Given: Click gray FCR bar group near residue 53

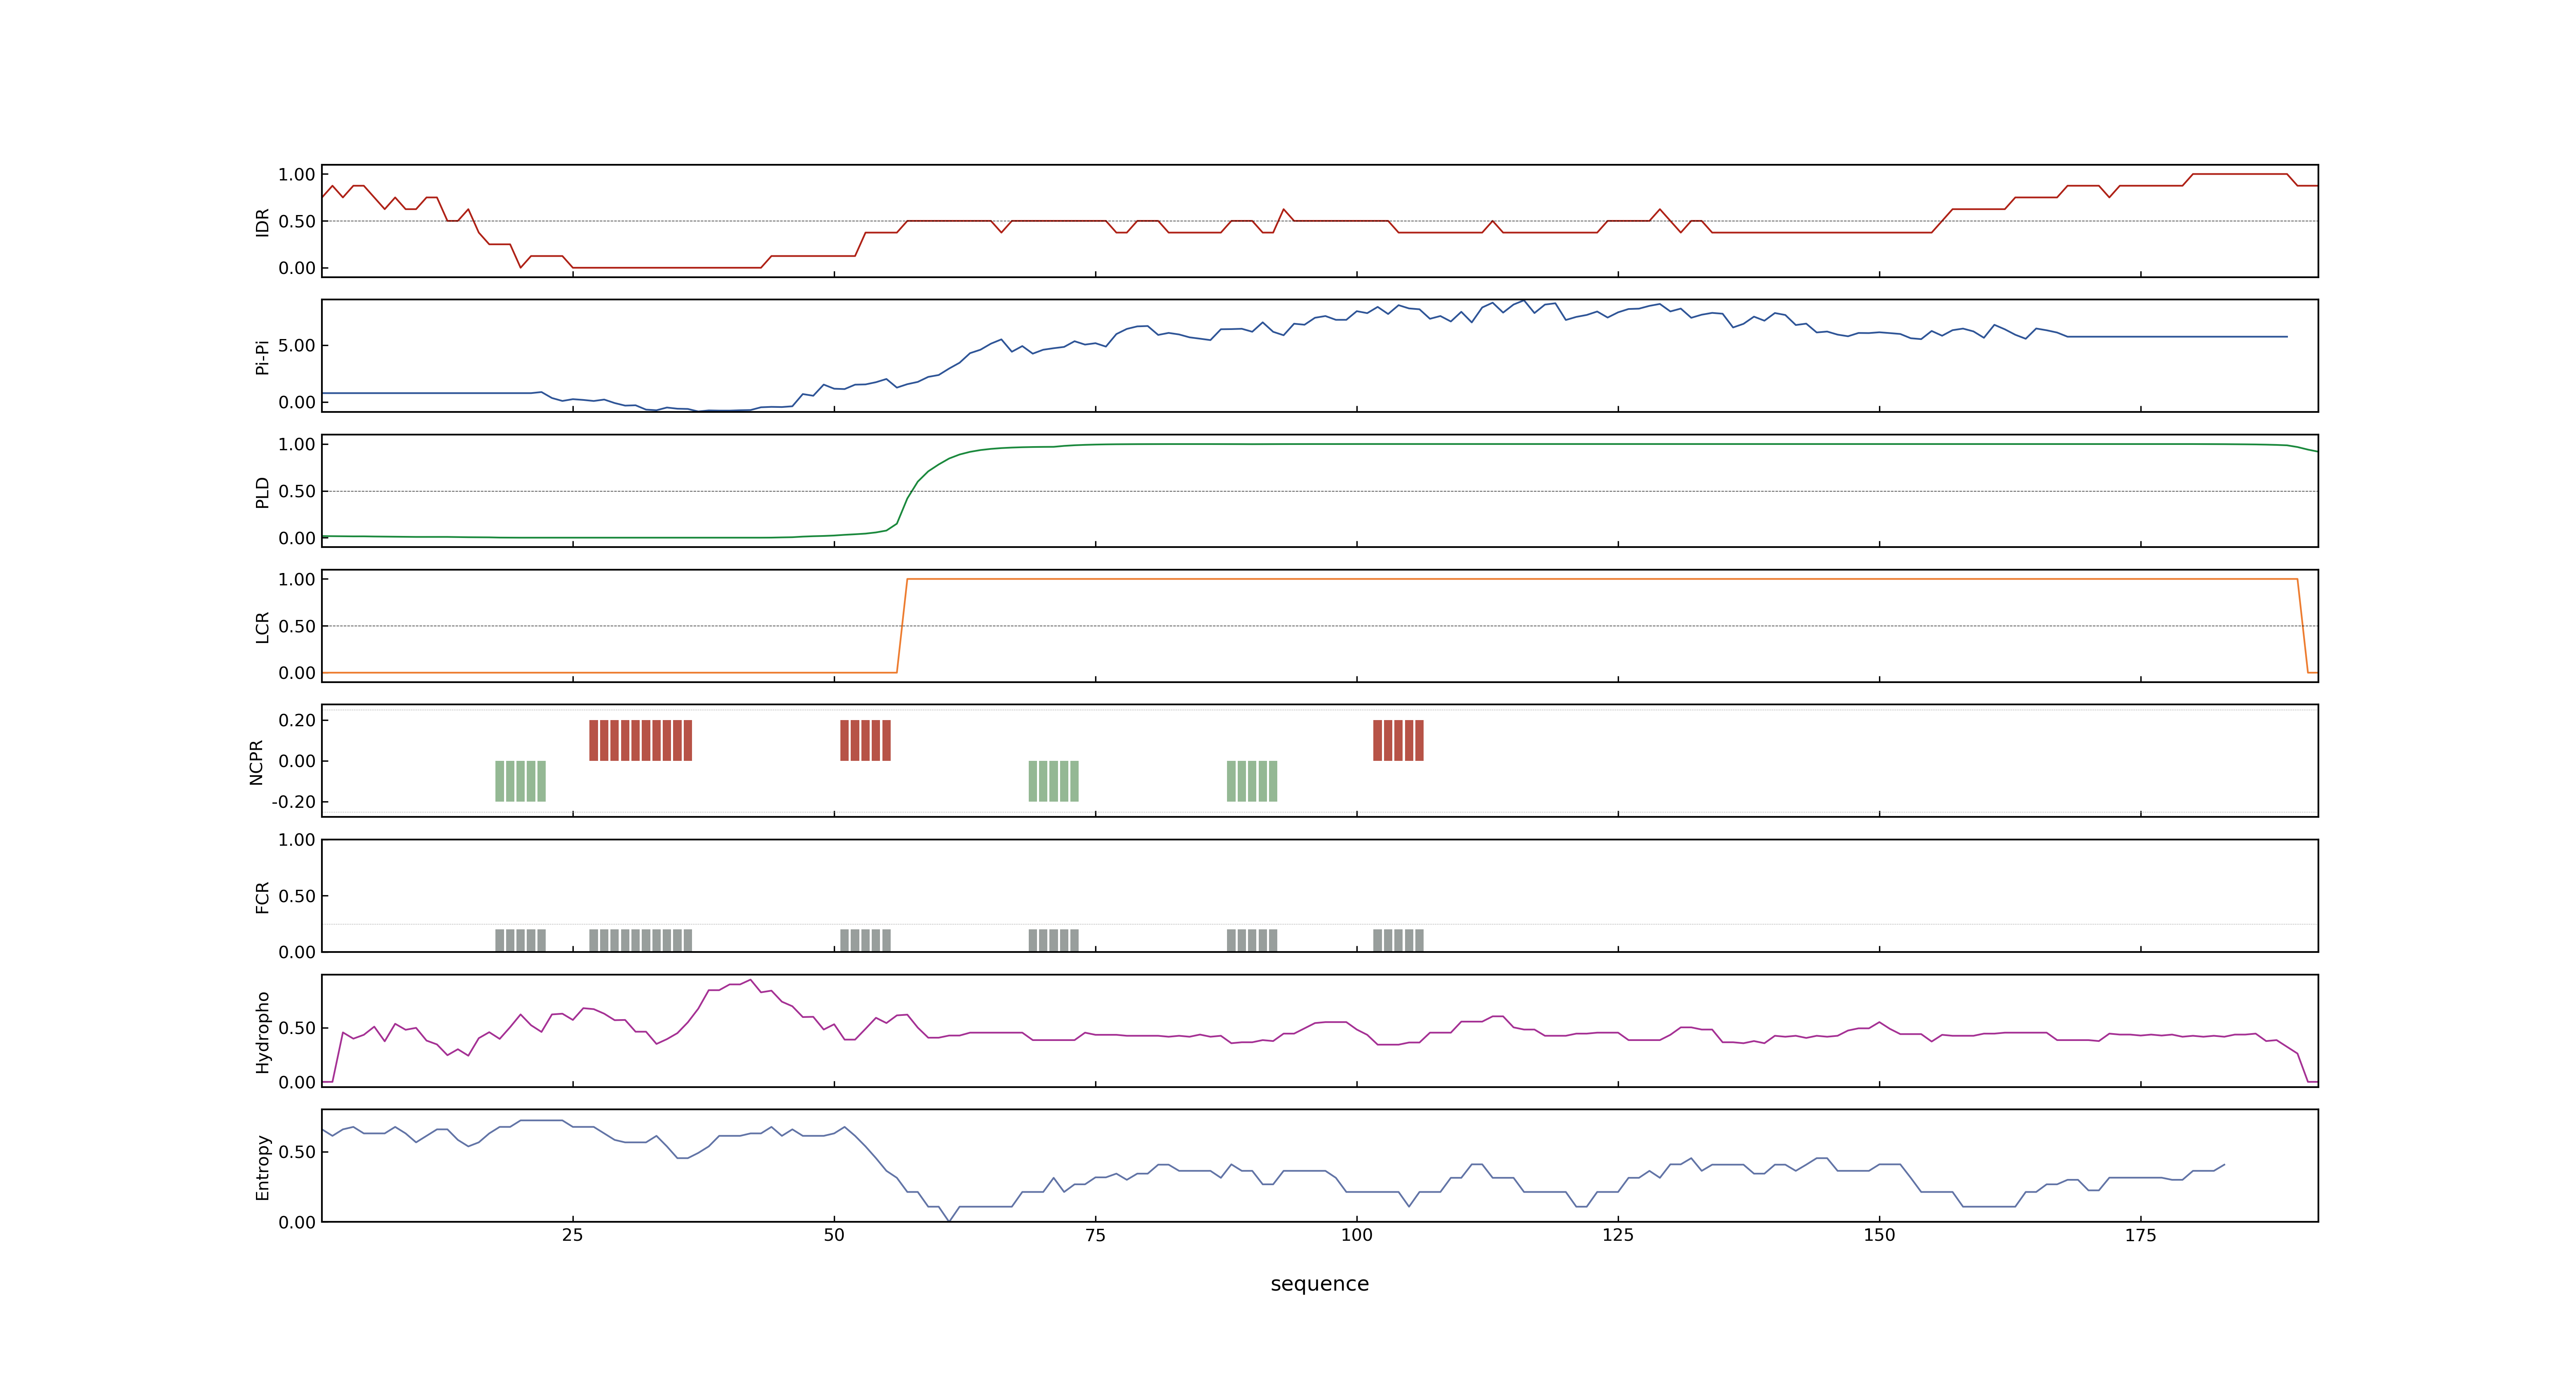Looking at the screenshot, I should coord(865,940).
